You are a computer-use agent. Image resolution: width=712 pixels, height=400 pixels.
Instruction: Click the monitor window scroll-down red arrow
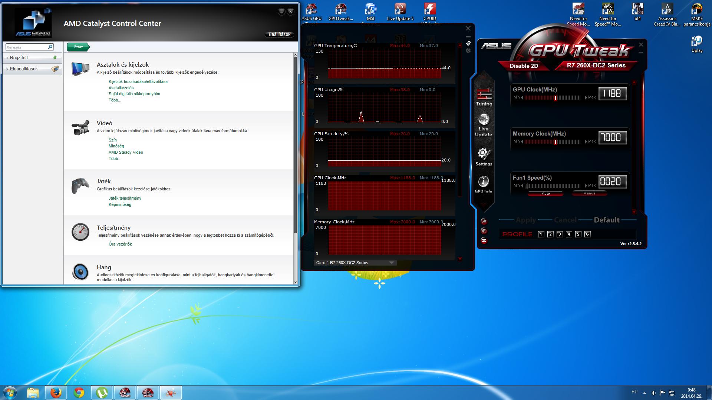[x=460, y=259]
